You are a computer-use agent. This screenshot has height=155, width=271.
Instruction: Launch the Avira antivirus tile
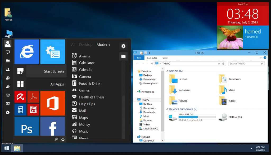tap(20, 97)
